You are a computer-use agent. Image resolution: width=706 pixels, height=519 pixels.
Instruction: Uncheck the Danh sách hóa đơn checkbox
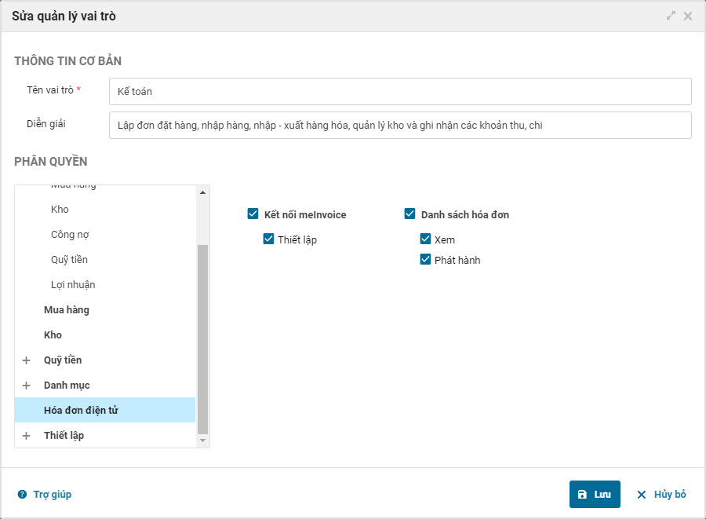point(409,214)
